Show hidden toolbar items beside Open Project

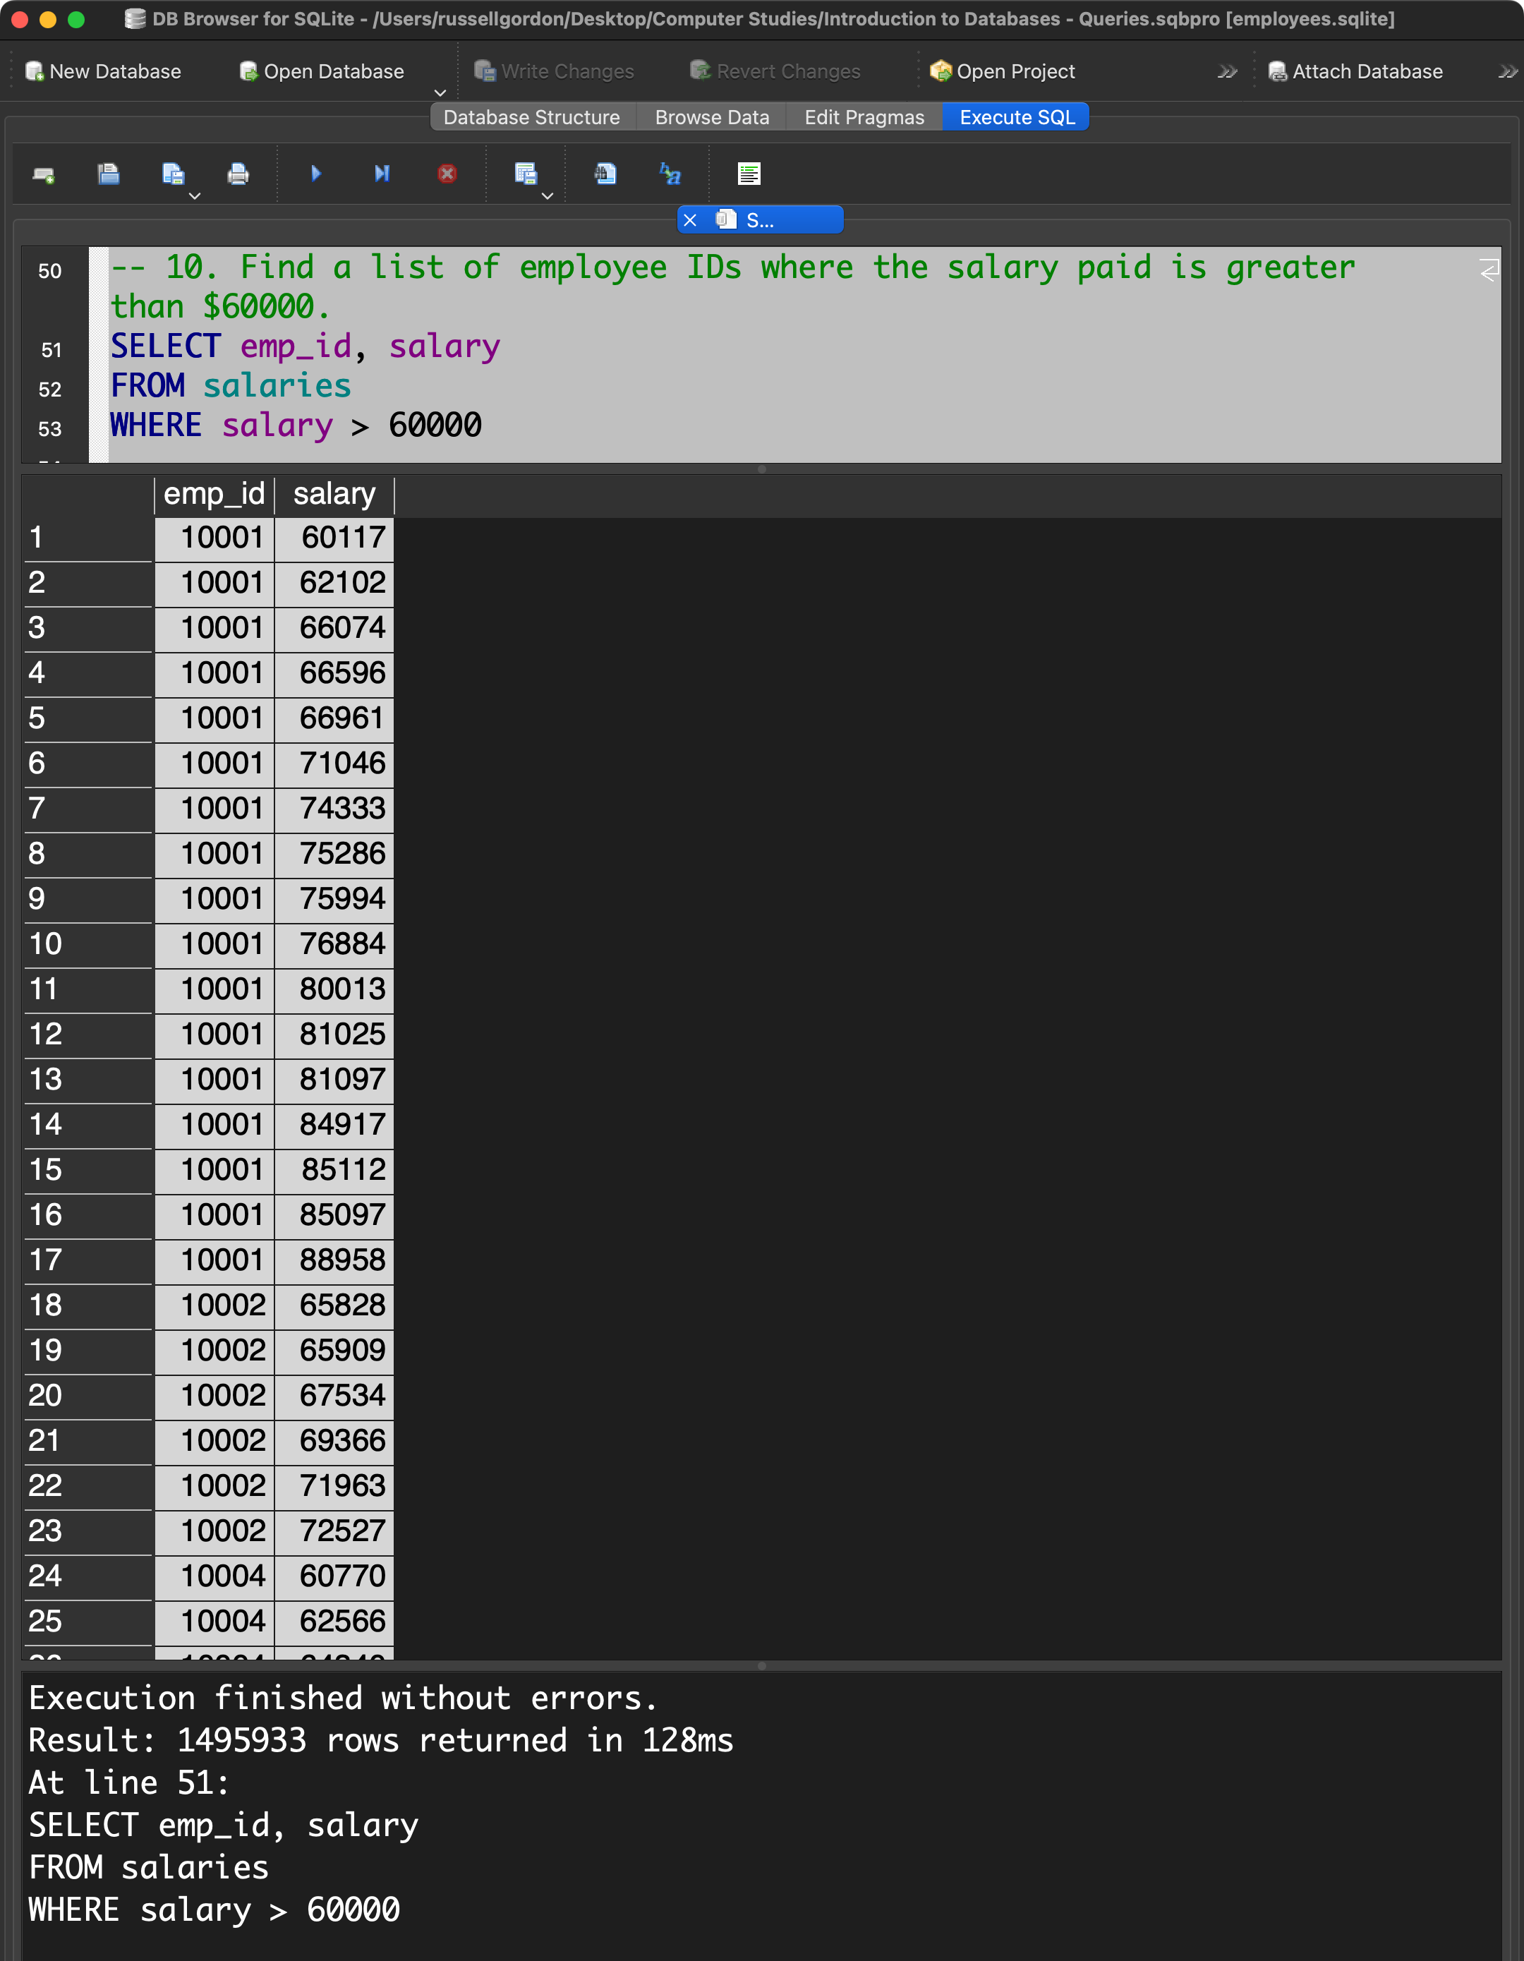coord(1227,72)
